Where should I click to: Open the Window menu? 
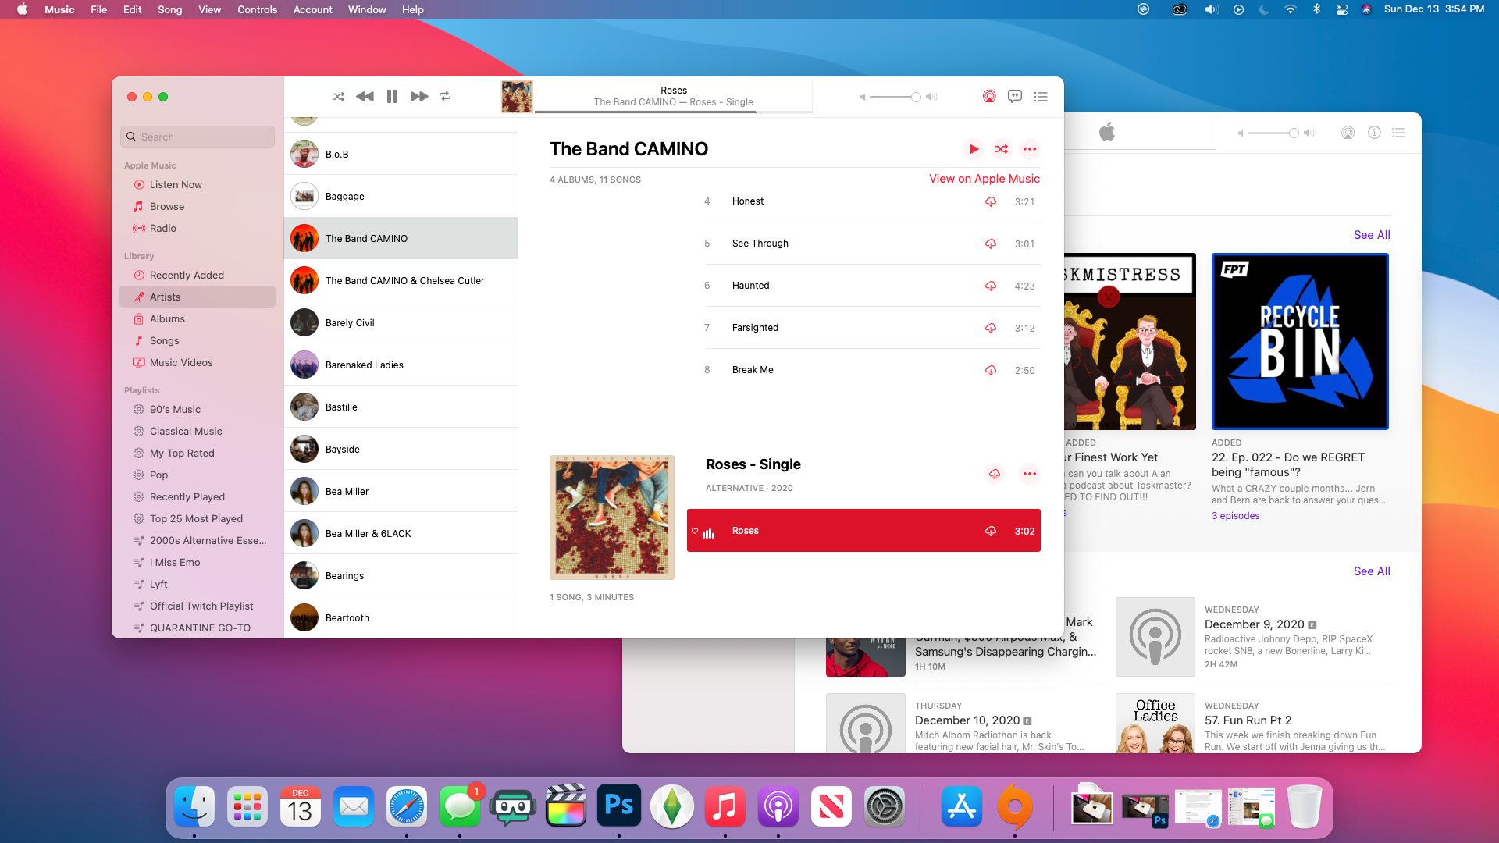pos(367,9)
